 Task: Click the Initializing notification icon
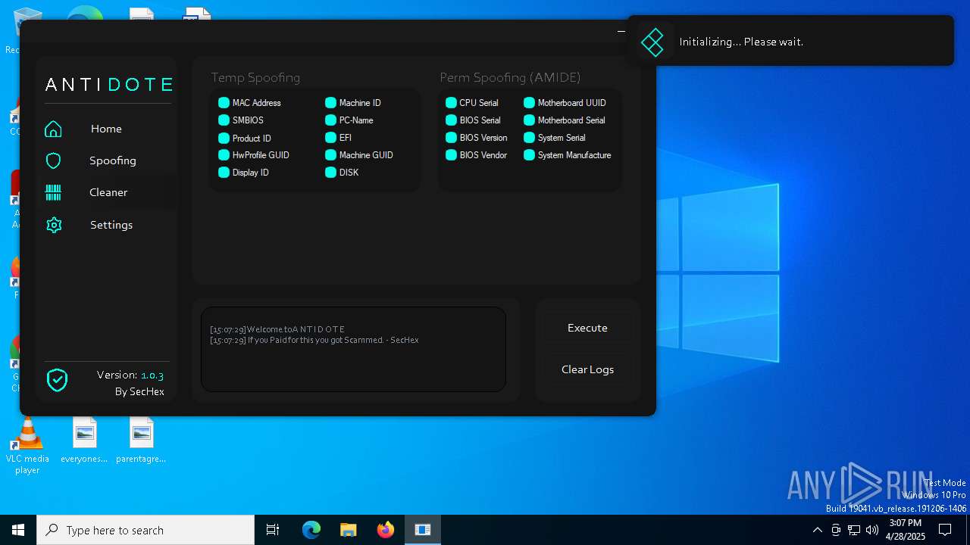[x=652, y=42]
